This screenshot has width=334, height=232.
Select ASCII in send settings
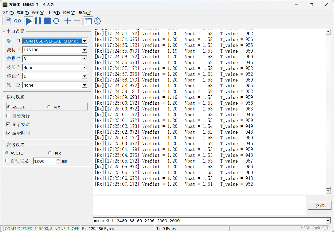click(14, 153)
